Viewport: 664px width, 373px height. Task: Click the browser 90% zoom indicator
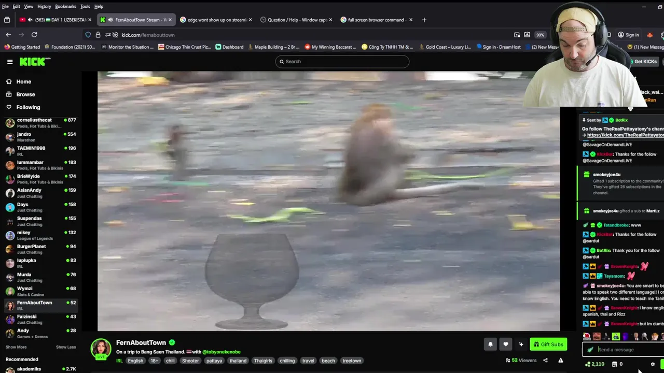coord(541,35)
